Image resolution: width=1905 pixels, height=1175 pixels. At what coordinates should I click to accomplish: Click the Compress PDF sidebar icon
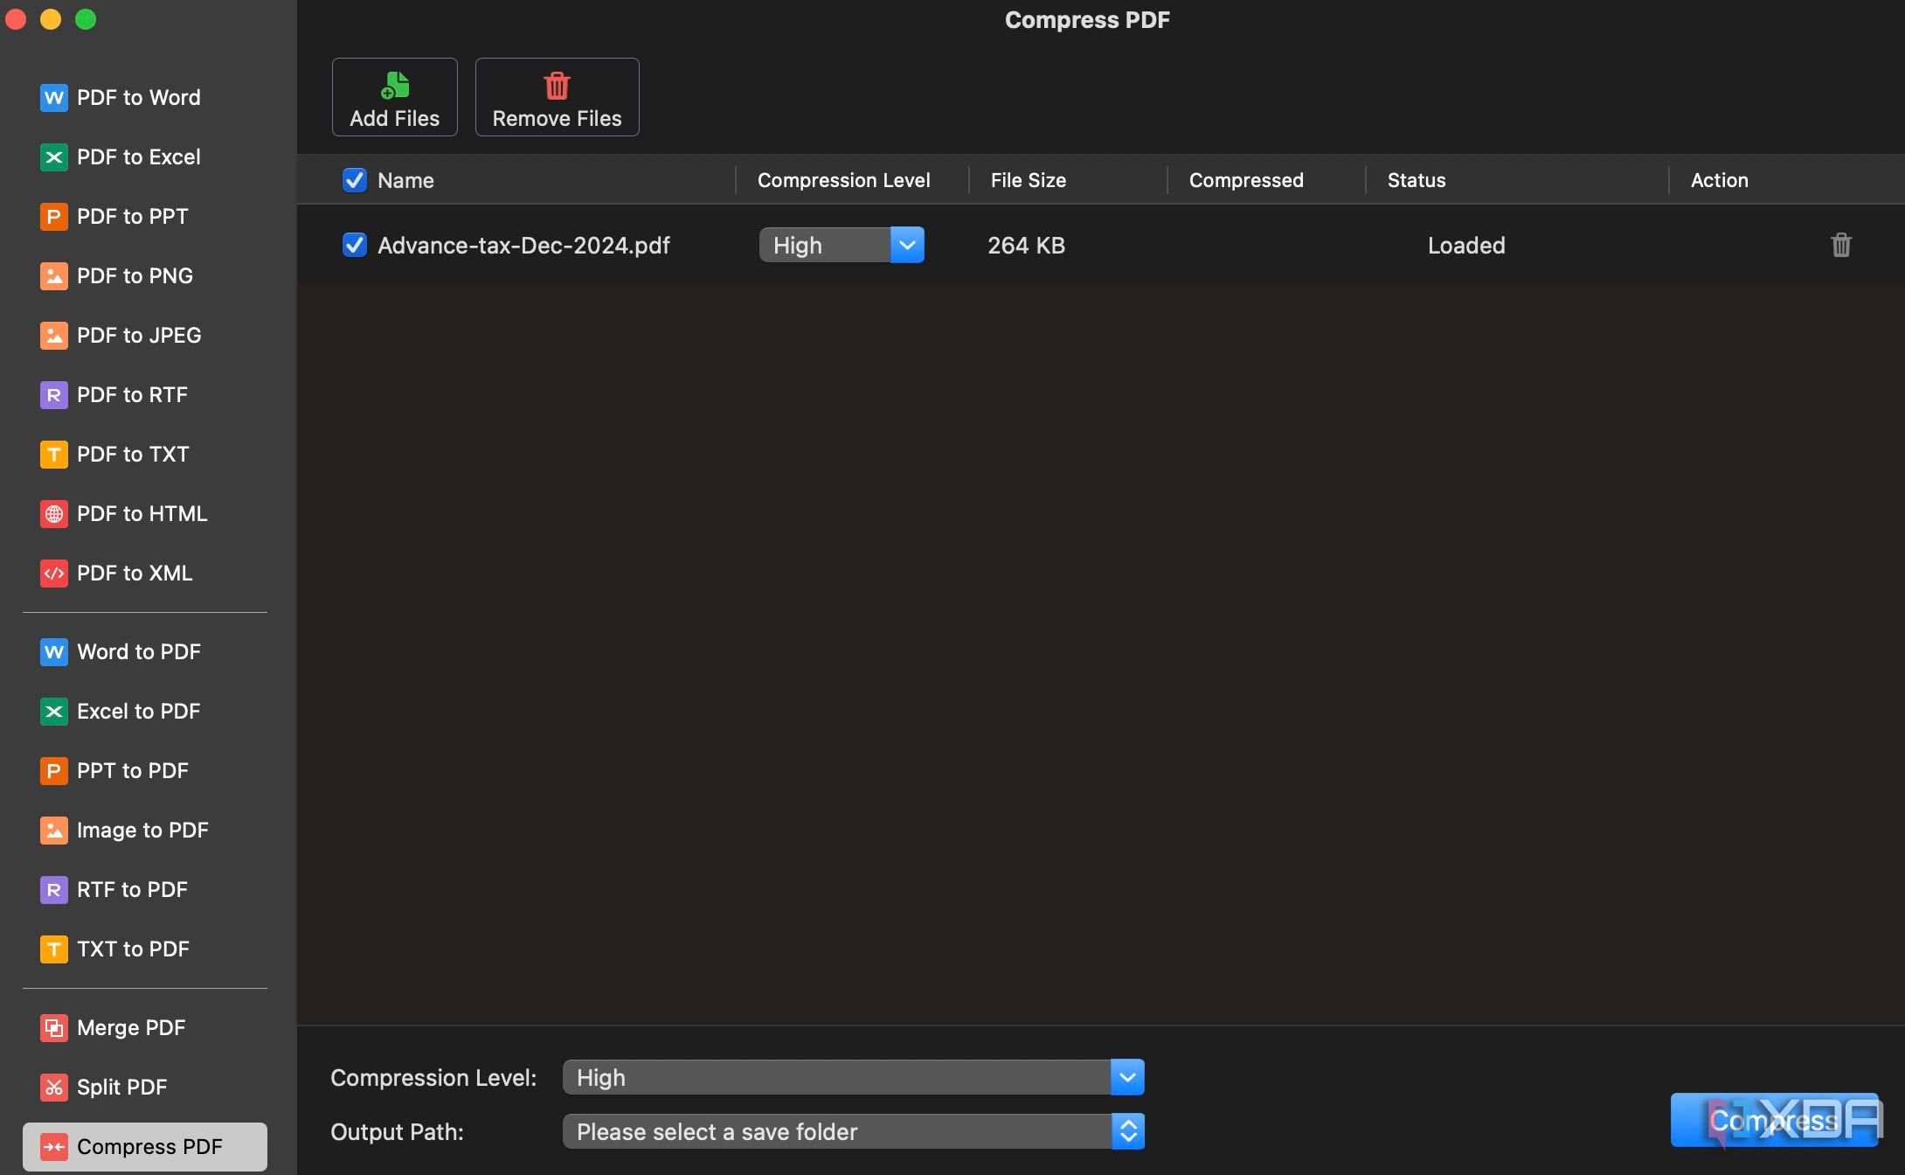[x=54, y=1146]
